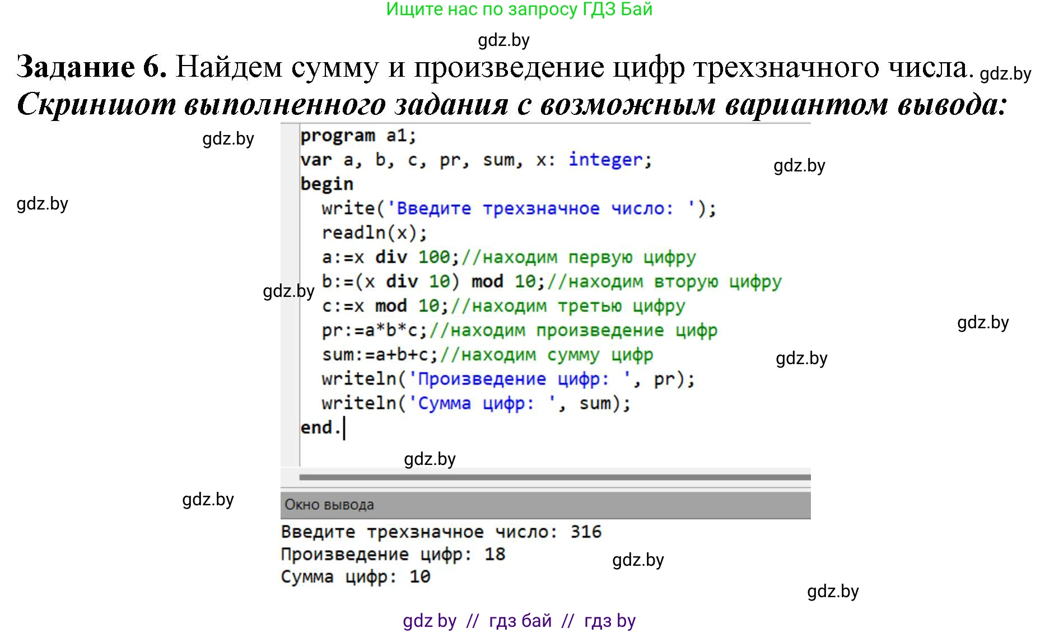Click the 'integer' type keyword in var declaration
This screenshot has height=633, width=1040.
[x=605, y=160]
